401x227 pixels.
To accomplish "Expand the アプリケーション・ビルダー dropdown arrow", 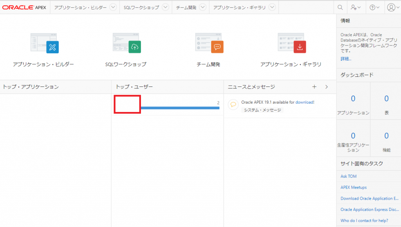I will 113,7.
